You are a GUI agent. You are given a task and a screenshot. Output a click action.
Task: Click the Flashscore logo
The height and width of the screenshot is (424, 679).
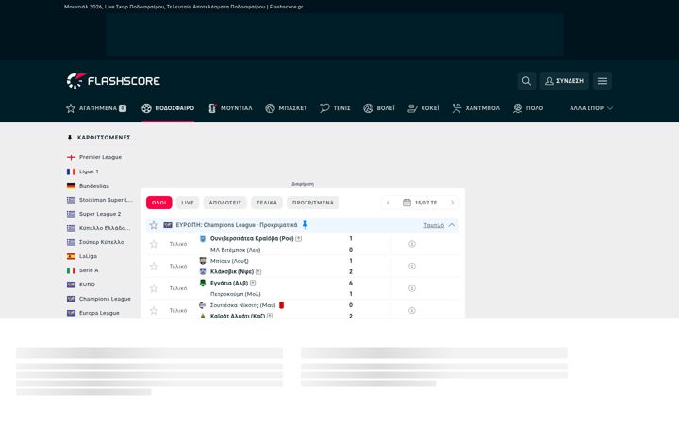113,81
